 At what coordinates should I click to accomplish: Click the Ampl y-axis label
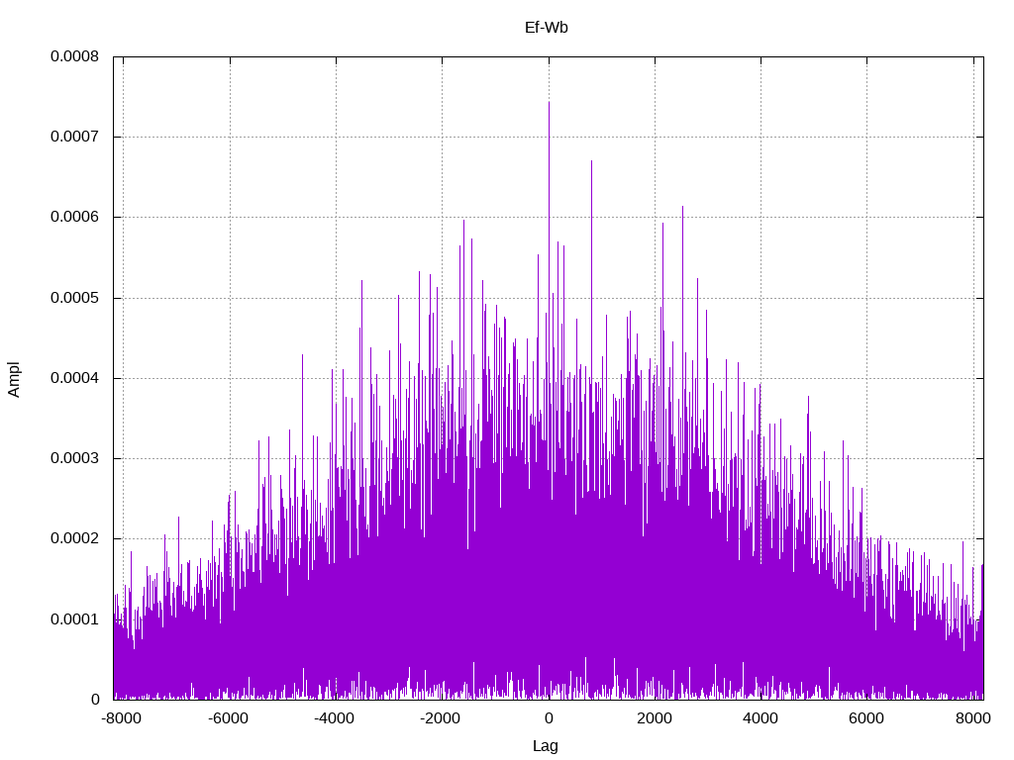coord(14,379)
